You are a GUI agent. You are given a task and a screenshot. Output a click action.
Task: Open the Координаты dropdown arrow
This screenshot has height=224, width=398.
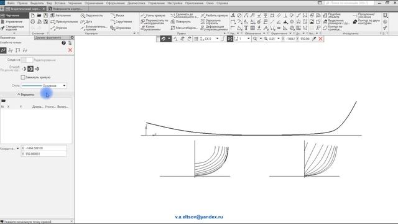[x=17, y=149]
